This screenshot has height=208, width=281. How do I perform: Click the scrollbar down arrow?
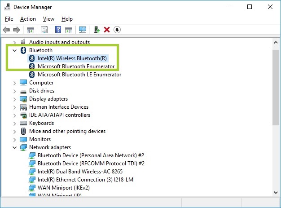276,193
